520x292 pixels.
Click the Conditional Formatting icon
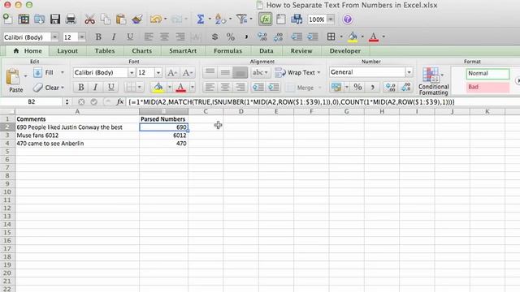tap(433, 81)
